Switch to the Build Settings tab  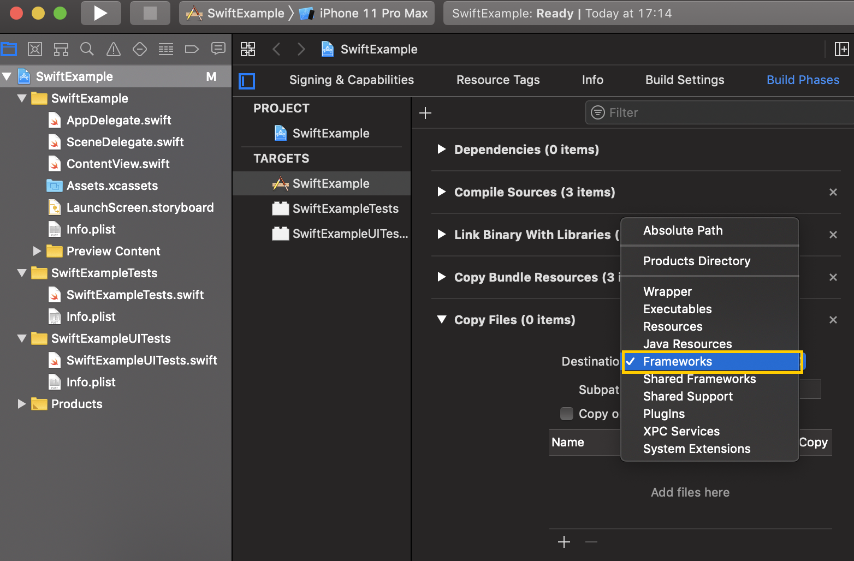(684, 80)
